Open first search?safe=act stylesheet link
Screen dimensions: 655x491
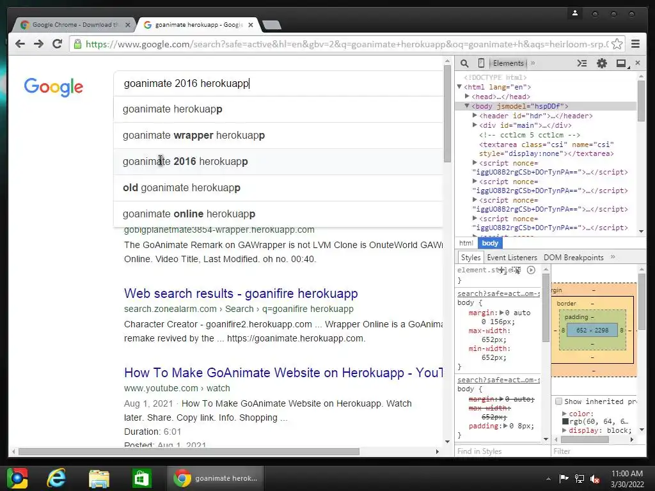[x=498, y=293]
